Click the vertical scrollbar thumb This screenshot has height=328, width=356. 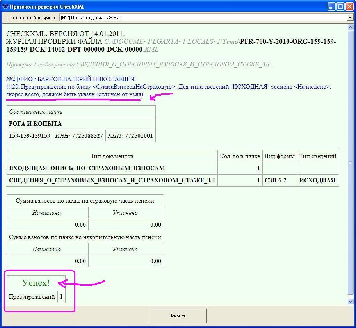click(350, 163)
